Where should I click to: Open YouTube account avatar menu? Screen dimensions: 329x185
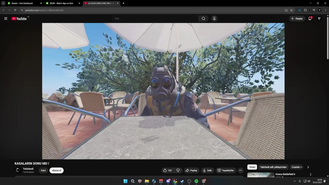pos(319,18)
